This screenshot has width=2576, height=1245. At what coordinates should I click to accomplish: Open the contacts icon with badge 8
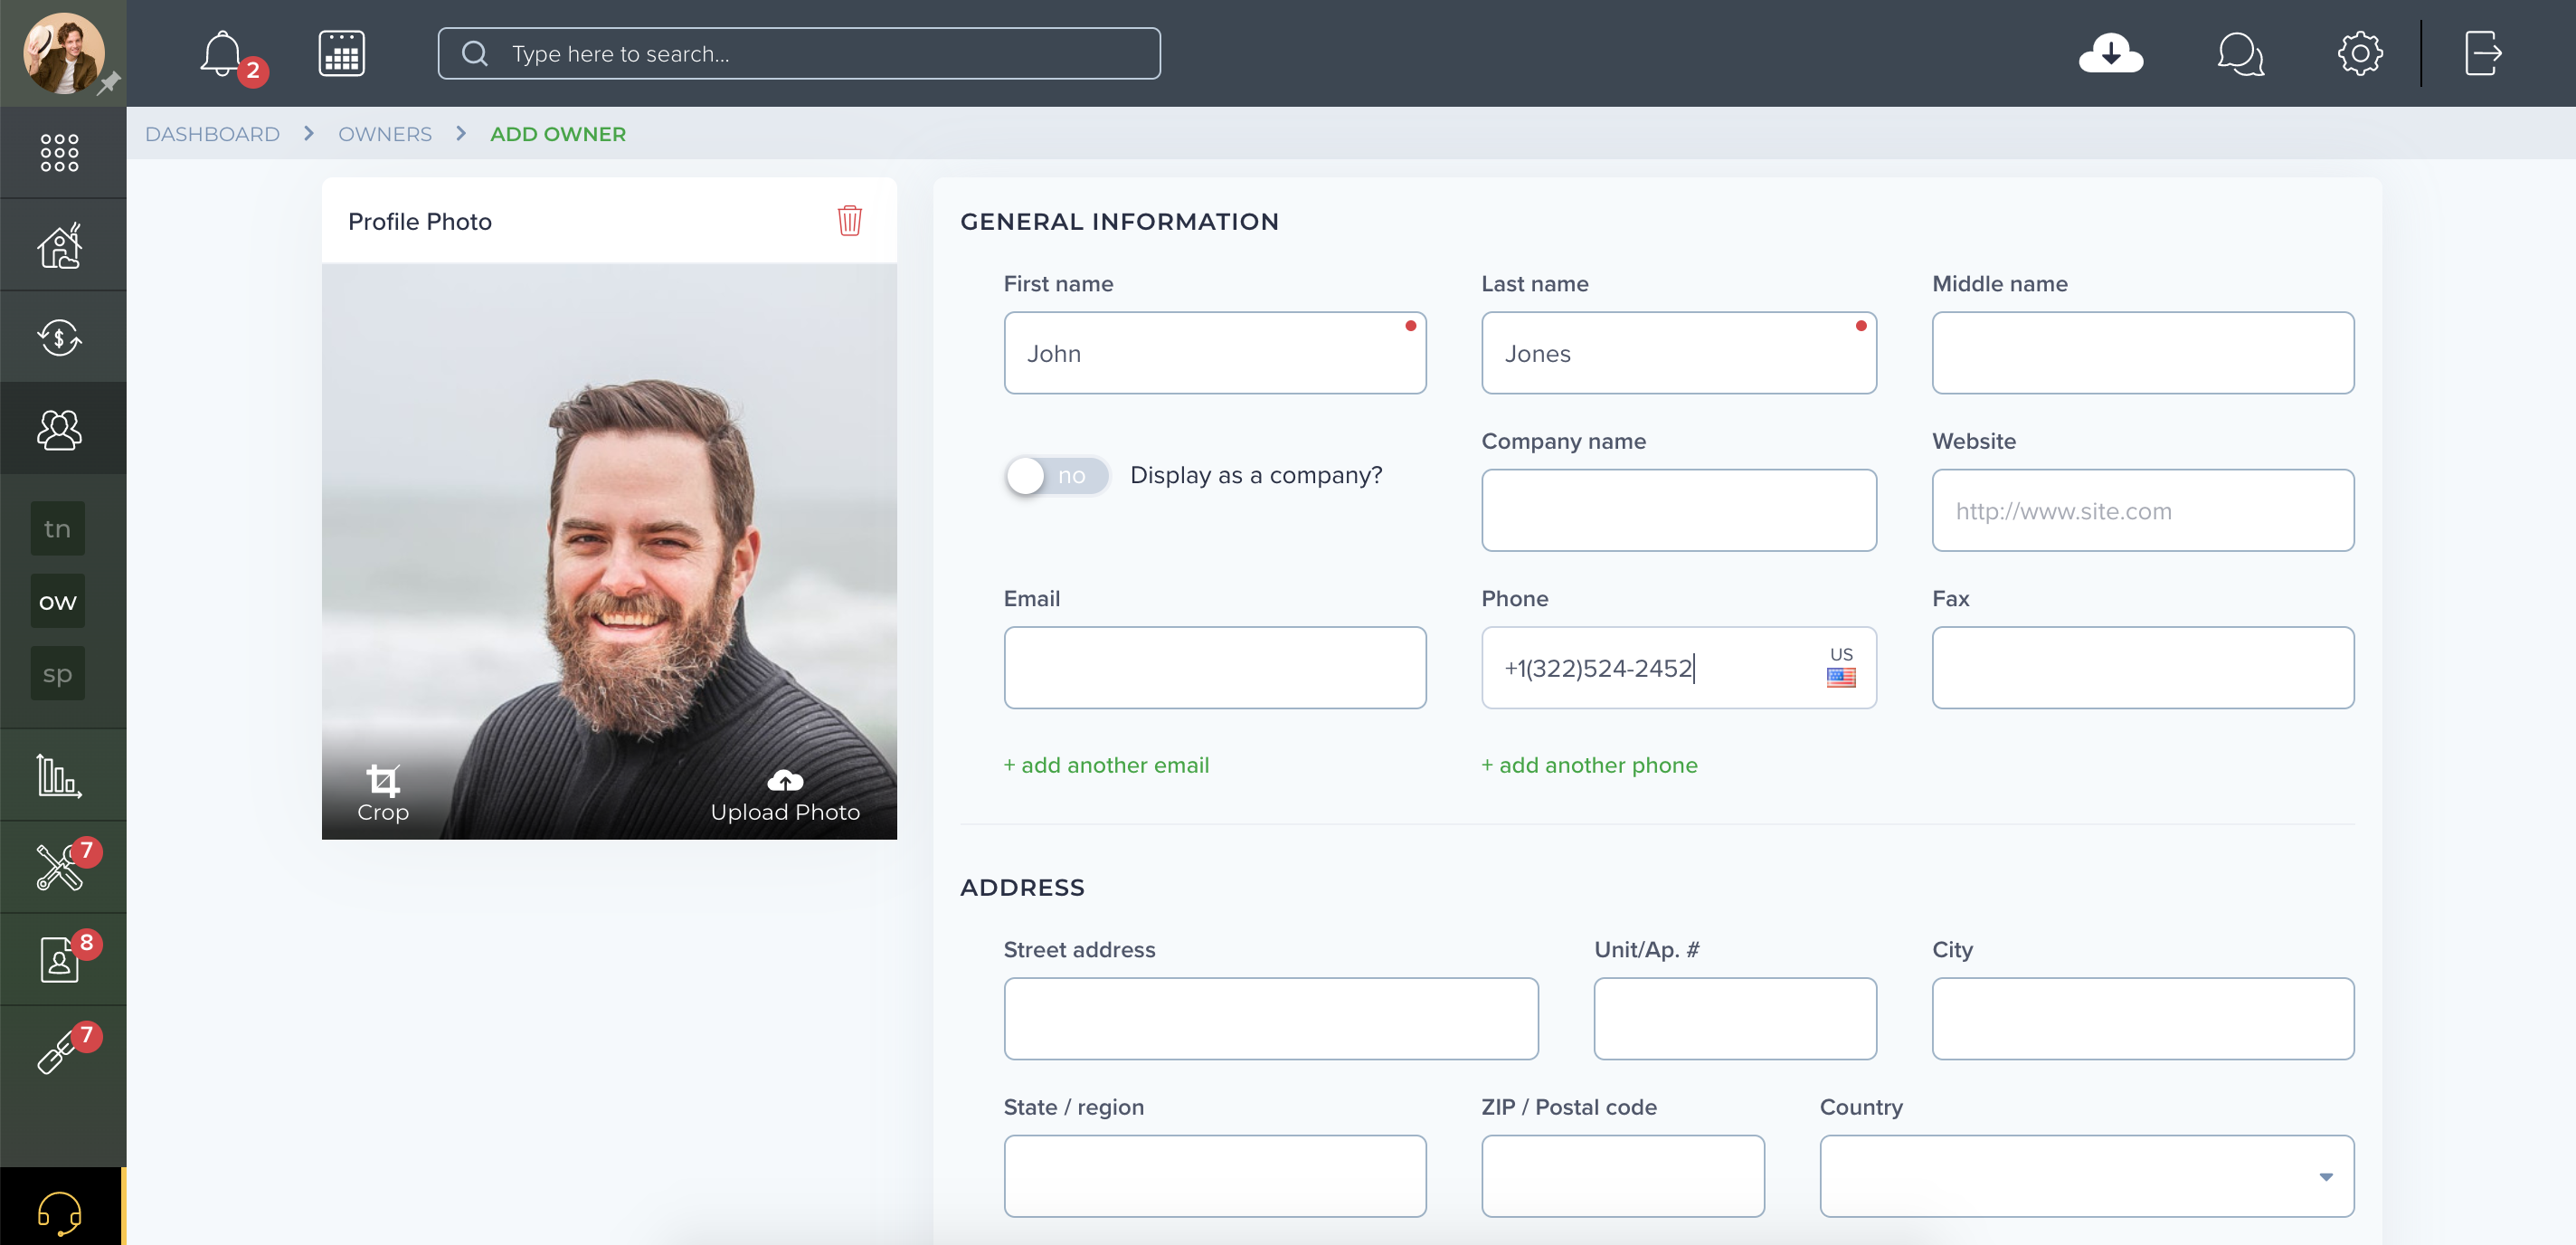[x=59, y=959]
